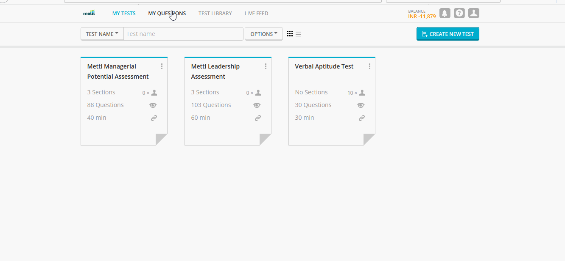Viewport: 565px width, 261px height.
Task: Click folded corner of Mettl Leadership Assessment card
Action: [x=265, y=139]
